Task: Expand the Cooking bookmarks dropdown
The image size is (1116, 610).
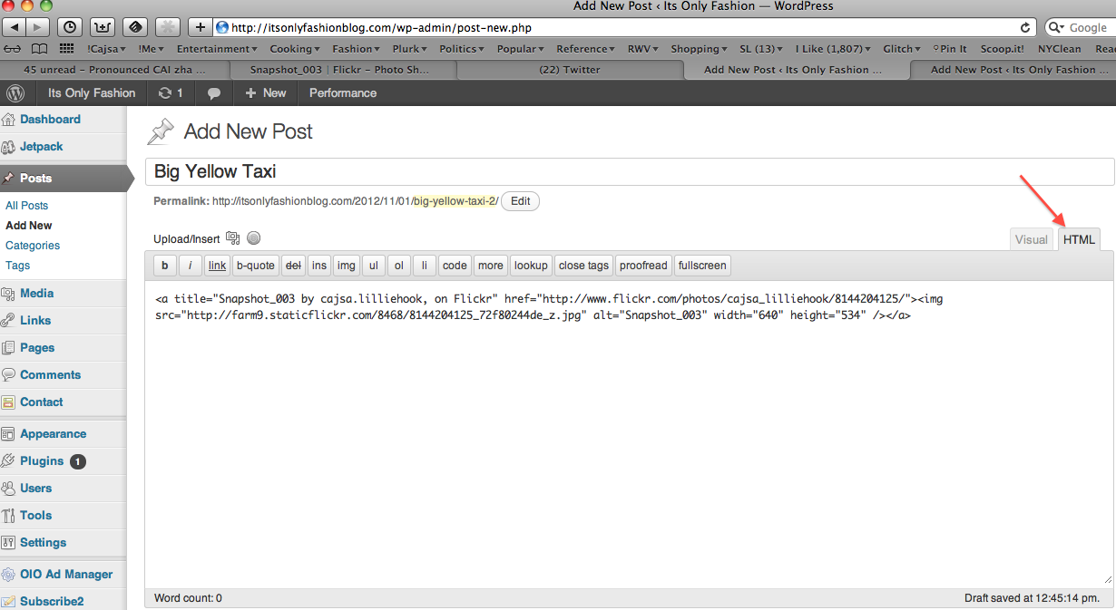Action: point(294,49)
